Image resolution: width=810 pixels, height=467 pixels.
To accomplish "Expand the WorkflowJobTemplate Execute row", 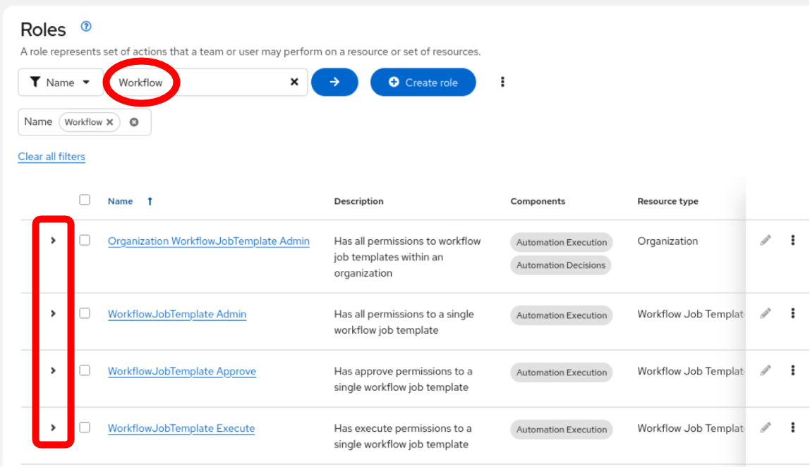I will (53, 427).
